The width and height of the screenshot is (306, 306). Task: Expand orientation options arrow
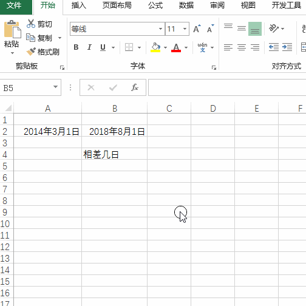tap(282, 29)
